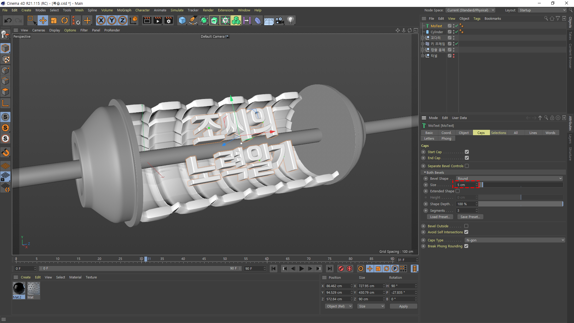Viewport: 574px width, 323px height.
Task: Toggle the X axis lock icon
Action: [101, 20]
